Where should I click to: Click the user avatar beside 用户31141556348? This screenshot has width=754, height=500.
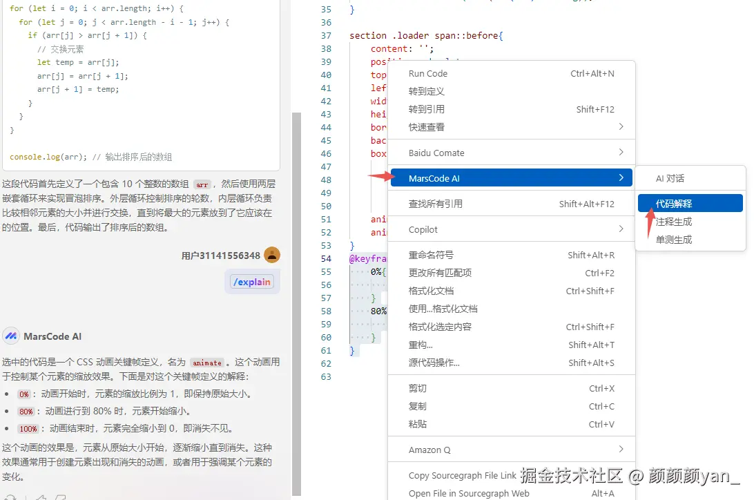pyautogui.click(x=271, y=255)
